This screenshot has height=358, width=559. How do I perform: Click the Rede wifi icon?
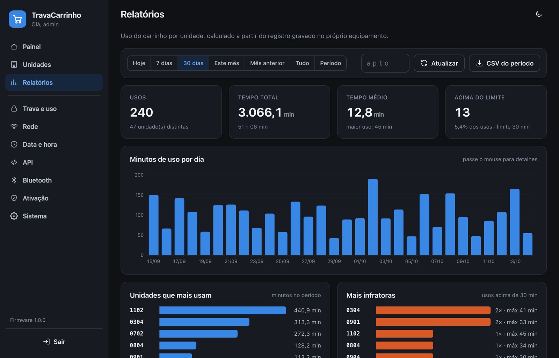[14, 126]
